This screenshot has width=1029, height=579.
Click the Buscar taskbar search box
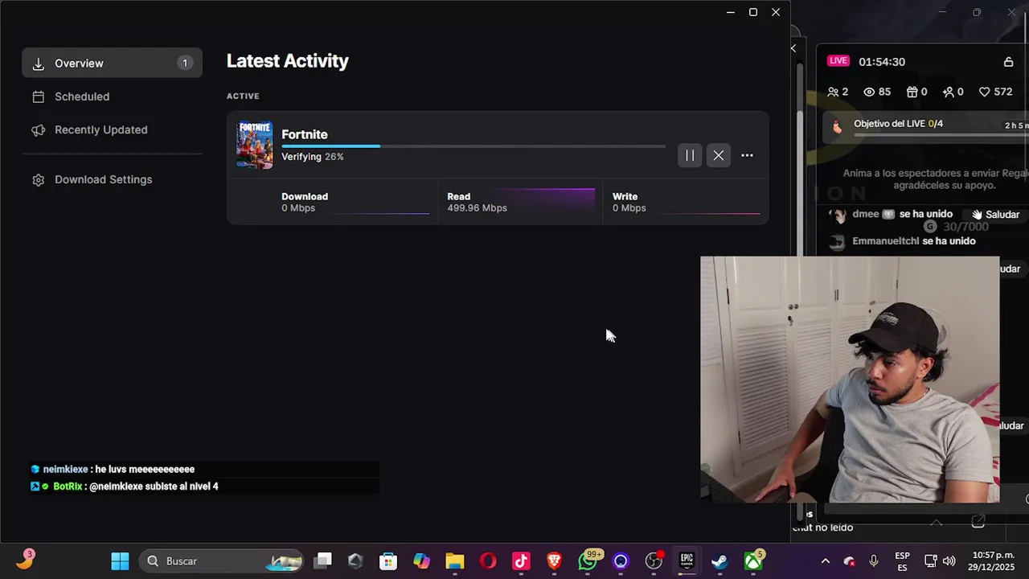(x=220, y=561)
